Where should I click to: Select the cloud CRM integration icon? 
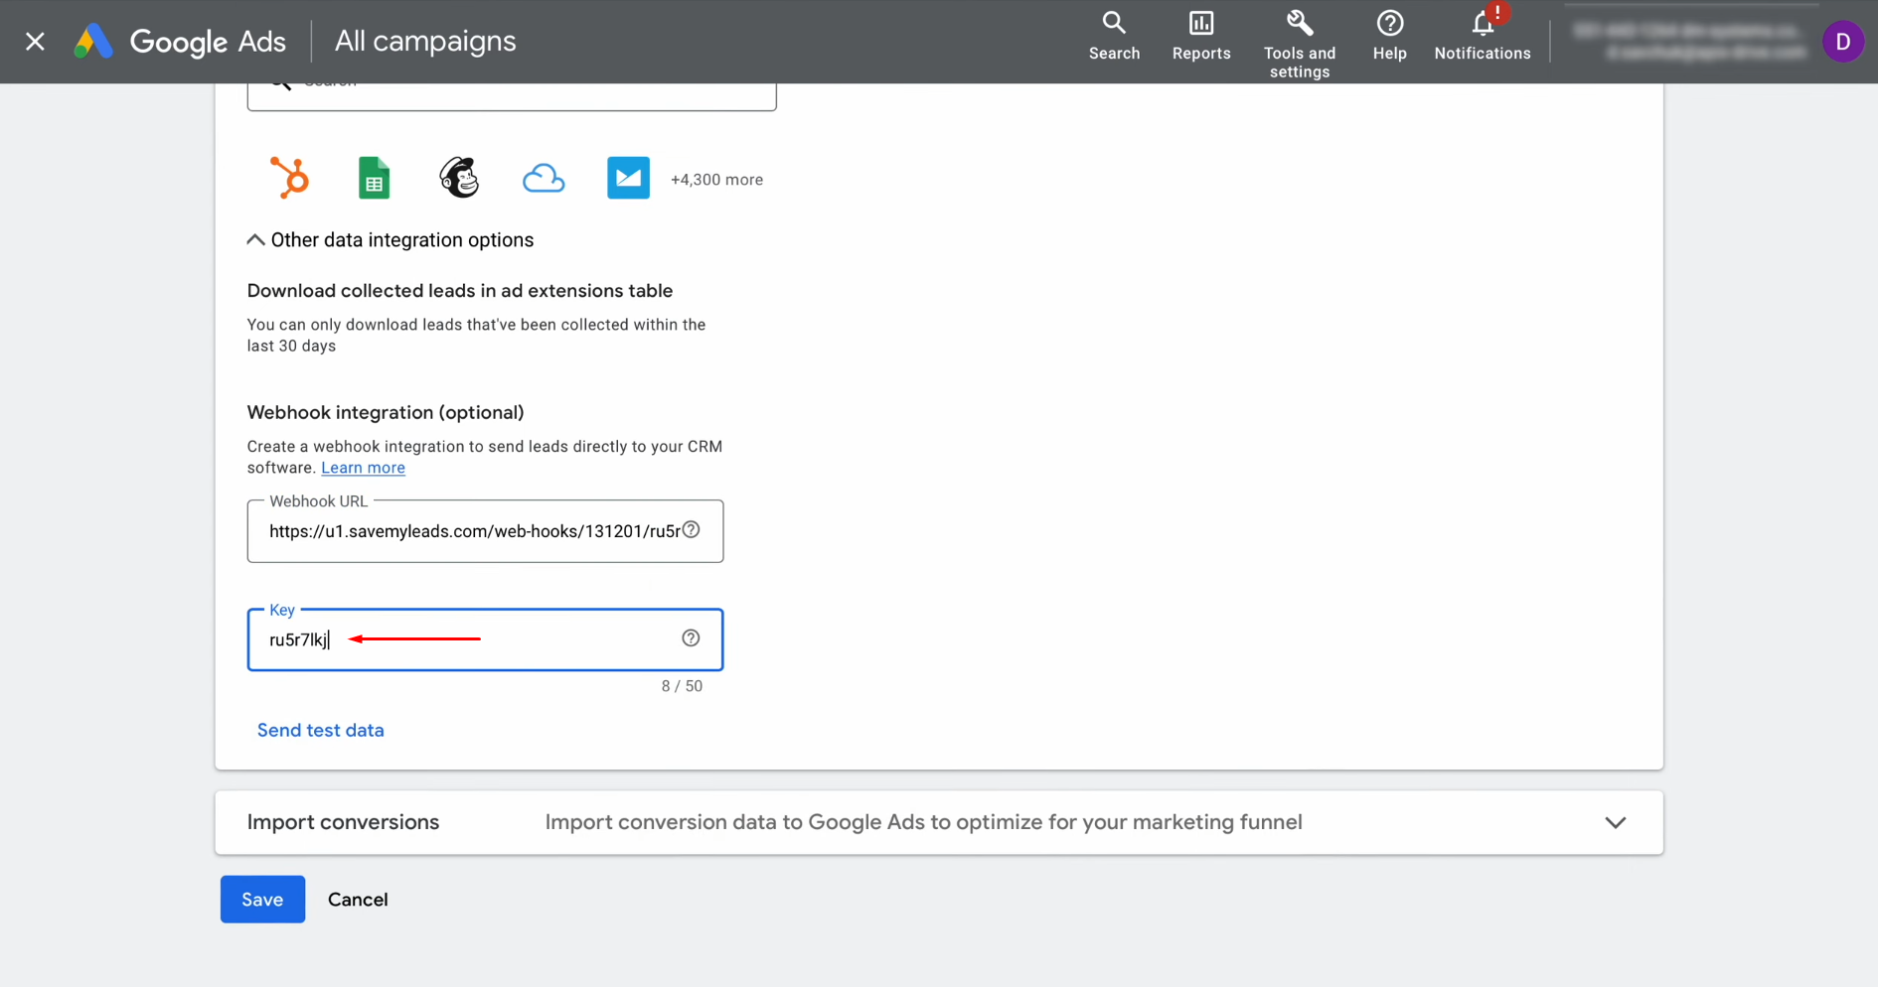click(544, 179)
